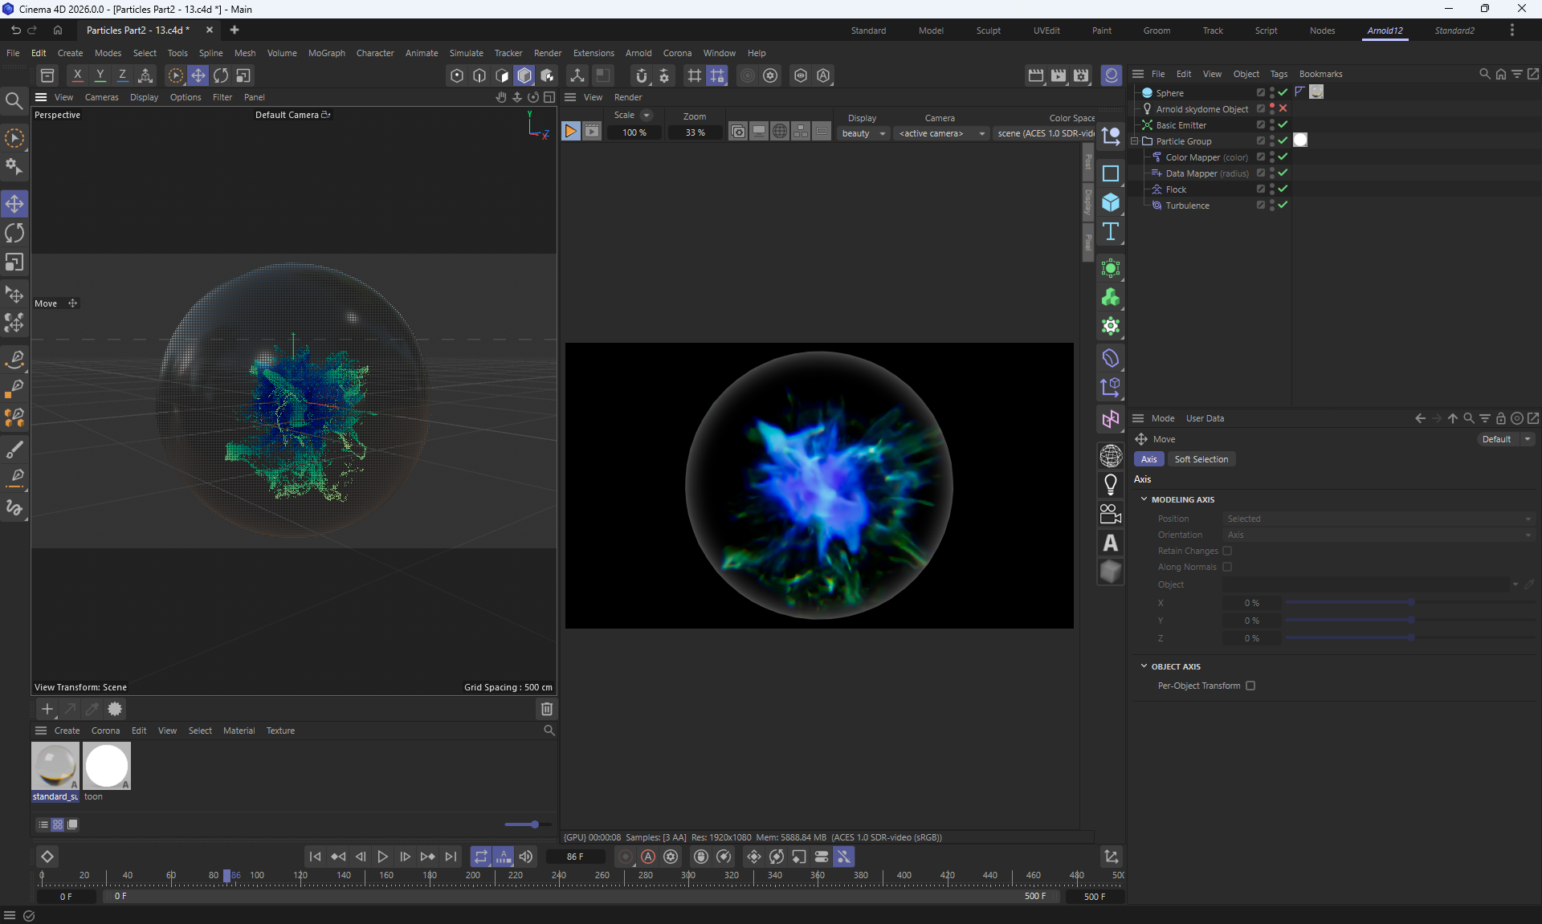This screenshot has height=924, width=1542.
Task: Select the Scale tool in left toolbar
Action: click(x=14, y=263)
